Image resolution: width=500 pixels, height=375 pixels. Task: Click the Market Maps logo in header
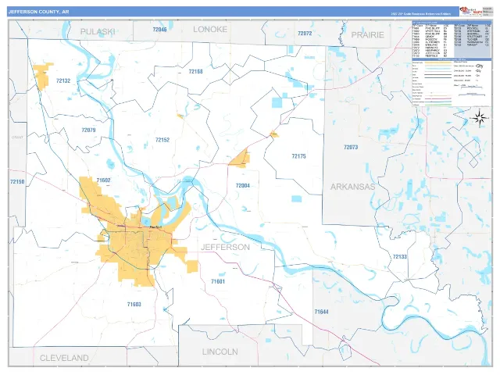click(470, 12)
